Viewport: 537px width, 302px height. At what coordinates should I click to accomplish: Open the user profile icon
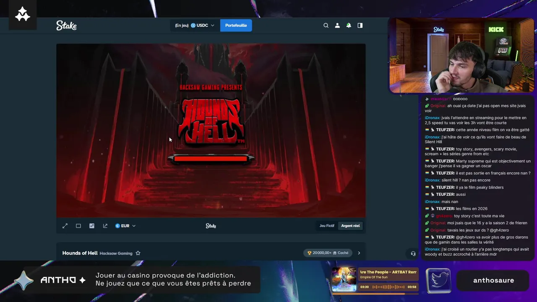tap(337, 26)
